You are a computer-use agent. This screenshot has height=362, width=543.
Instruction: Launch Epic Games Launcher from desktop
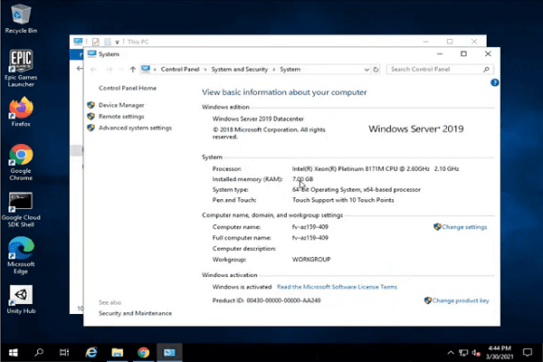point(21,68)
